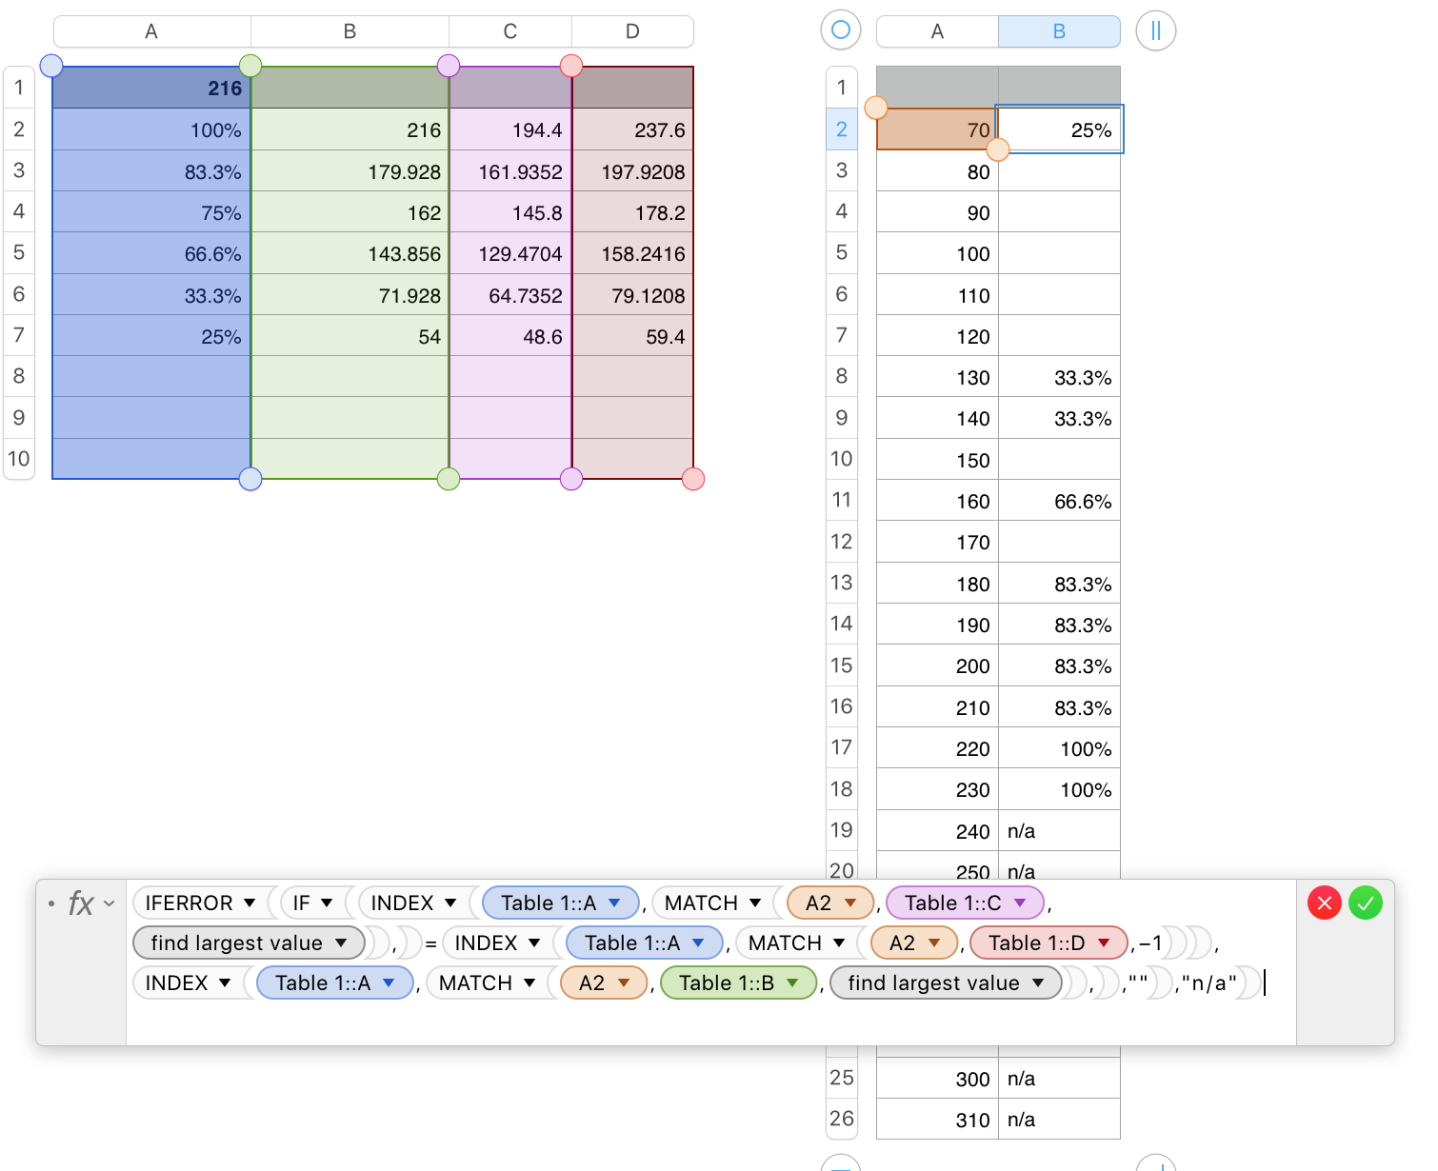Click the right table cell containing 120

pyautogui.click(x=937, y=336)
